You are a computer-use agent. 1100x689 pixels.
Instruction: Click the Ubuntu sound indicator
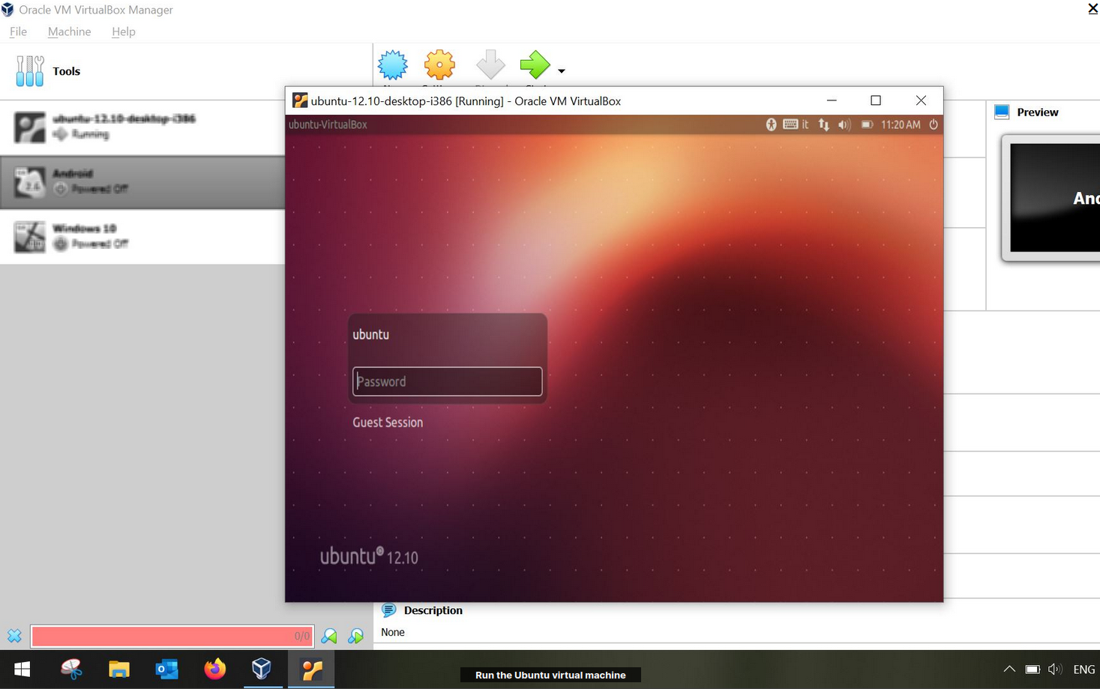844,124
